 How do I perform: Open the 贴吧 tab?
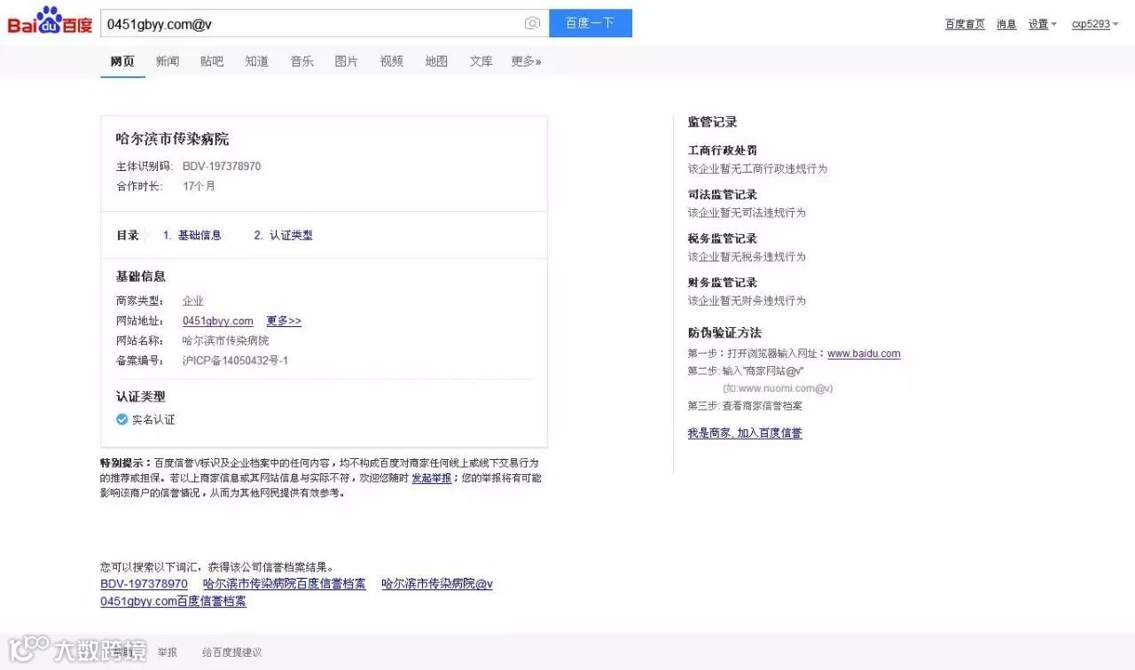pyautogui.click(x=212, y=61)
